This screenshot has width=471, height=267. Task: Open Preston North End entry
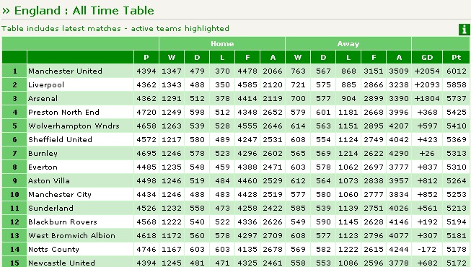point(63,112)
